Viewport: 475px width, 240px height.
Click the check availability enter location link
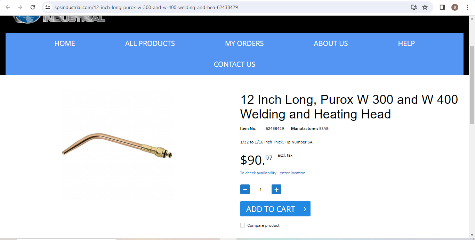[x=273, y=173]
